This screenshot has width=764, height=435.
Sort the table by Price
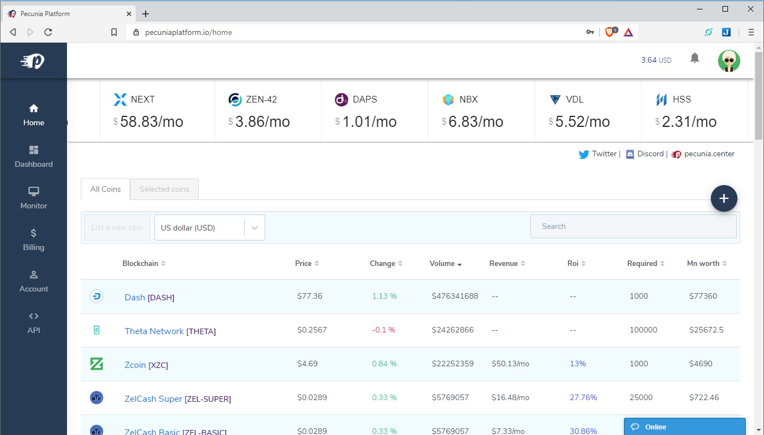(307, 263)
